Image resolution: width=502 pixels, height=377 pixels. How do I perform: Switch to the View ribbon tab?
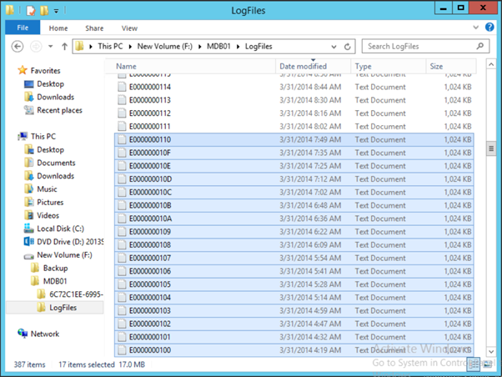129,28
